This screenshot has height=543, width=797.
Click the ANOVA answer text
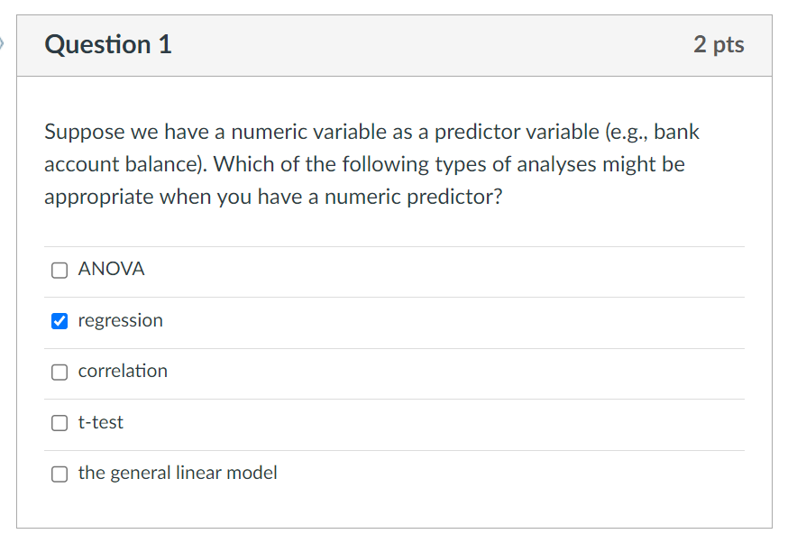pos(109,269)
